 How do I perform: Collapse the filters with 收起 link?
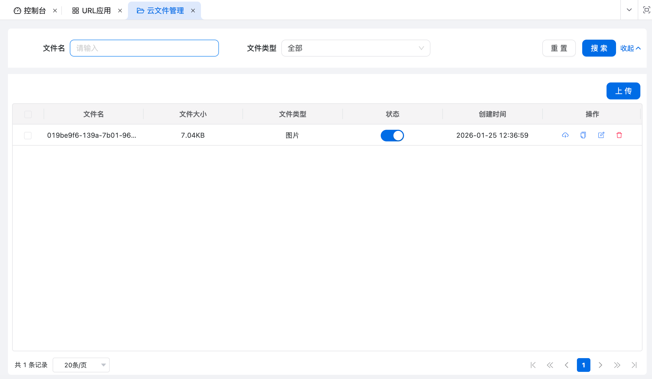coord(630,48)
